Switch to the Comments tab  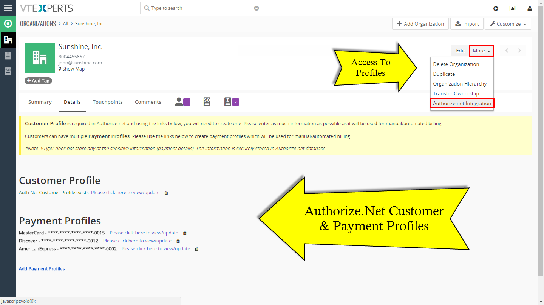click(148, 102)
